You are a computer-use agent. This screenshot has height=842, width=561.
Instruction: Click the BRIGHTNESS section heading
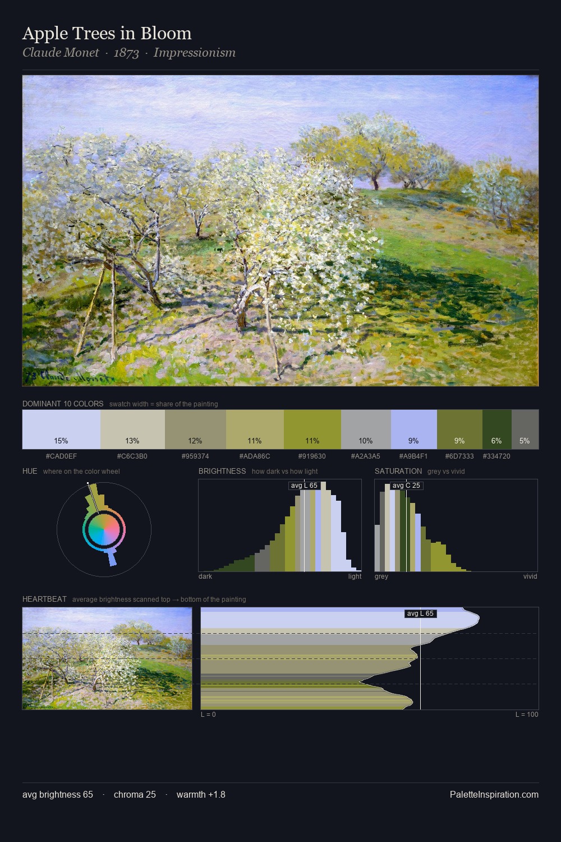pyautogui.click(x=222, y=471)
